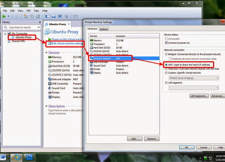Screen dimensions: 225x162
Task: Select the Bridged network radio button
Action: click(166, 54)
